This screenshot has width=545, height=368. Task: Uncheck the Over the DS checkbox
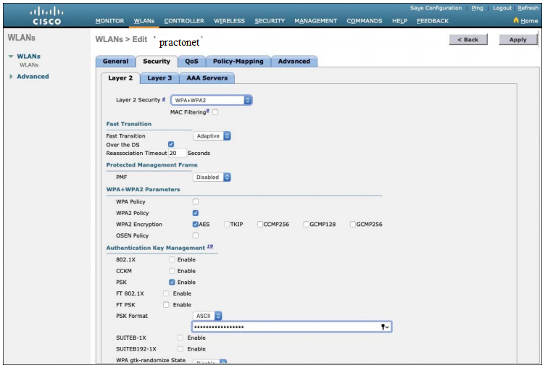coord(171,144)
